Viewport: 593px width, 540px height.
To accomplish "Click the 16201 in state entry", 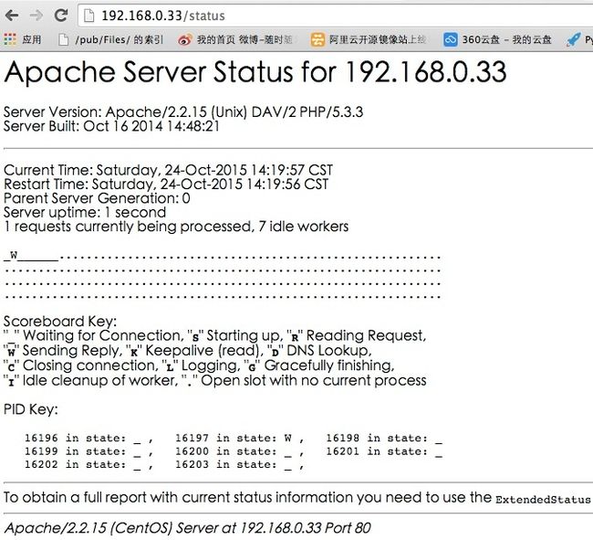I will coord(384,451).
